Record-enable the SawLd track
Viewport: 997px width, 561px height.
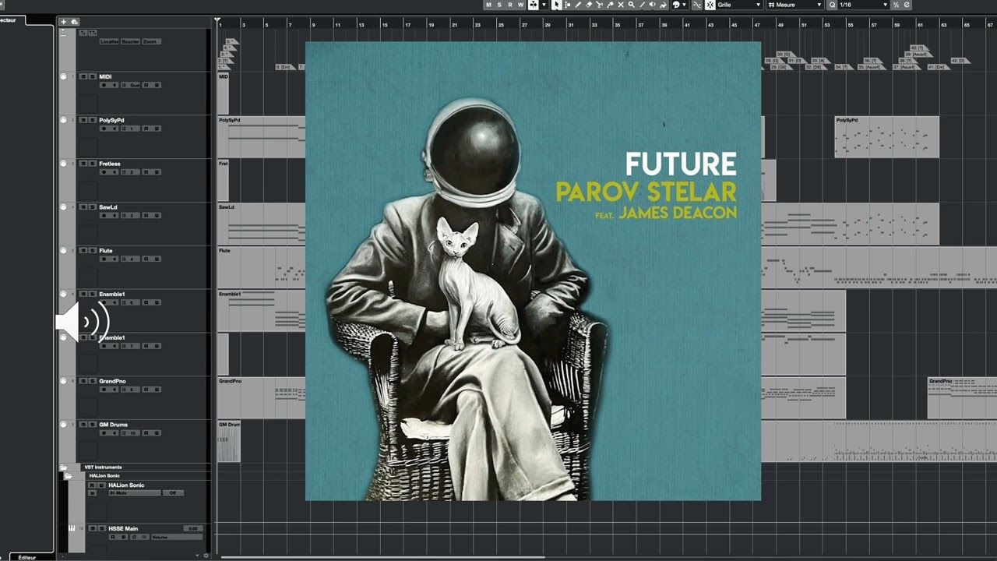104,215
